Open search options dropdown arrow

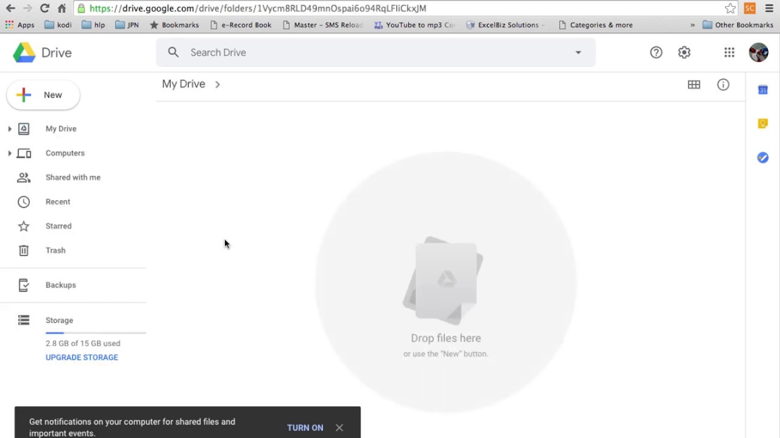(x=578, y=52)
